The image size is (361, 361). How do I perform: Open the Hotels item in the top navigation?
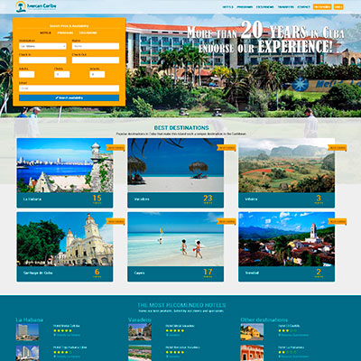(227, 7)
